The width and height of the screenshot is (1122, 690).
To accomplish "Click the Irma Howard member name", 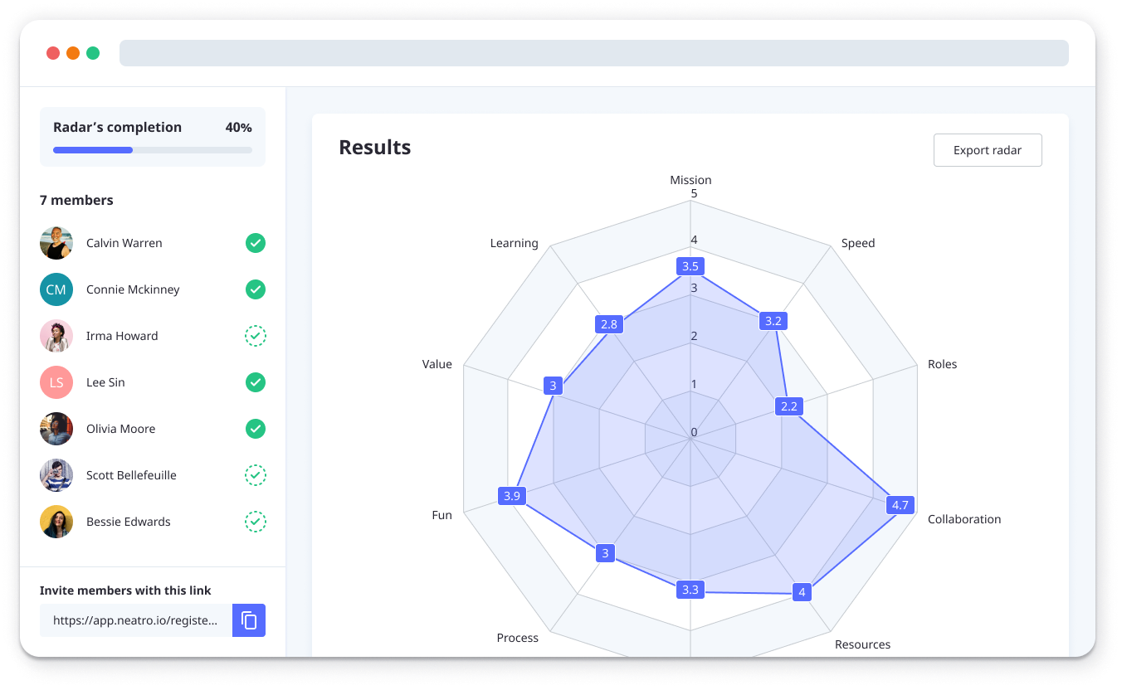I will [x=122, y=336].
